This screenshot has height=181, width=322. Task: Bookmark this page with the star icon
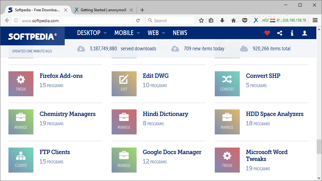tap(201, 21)
